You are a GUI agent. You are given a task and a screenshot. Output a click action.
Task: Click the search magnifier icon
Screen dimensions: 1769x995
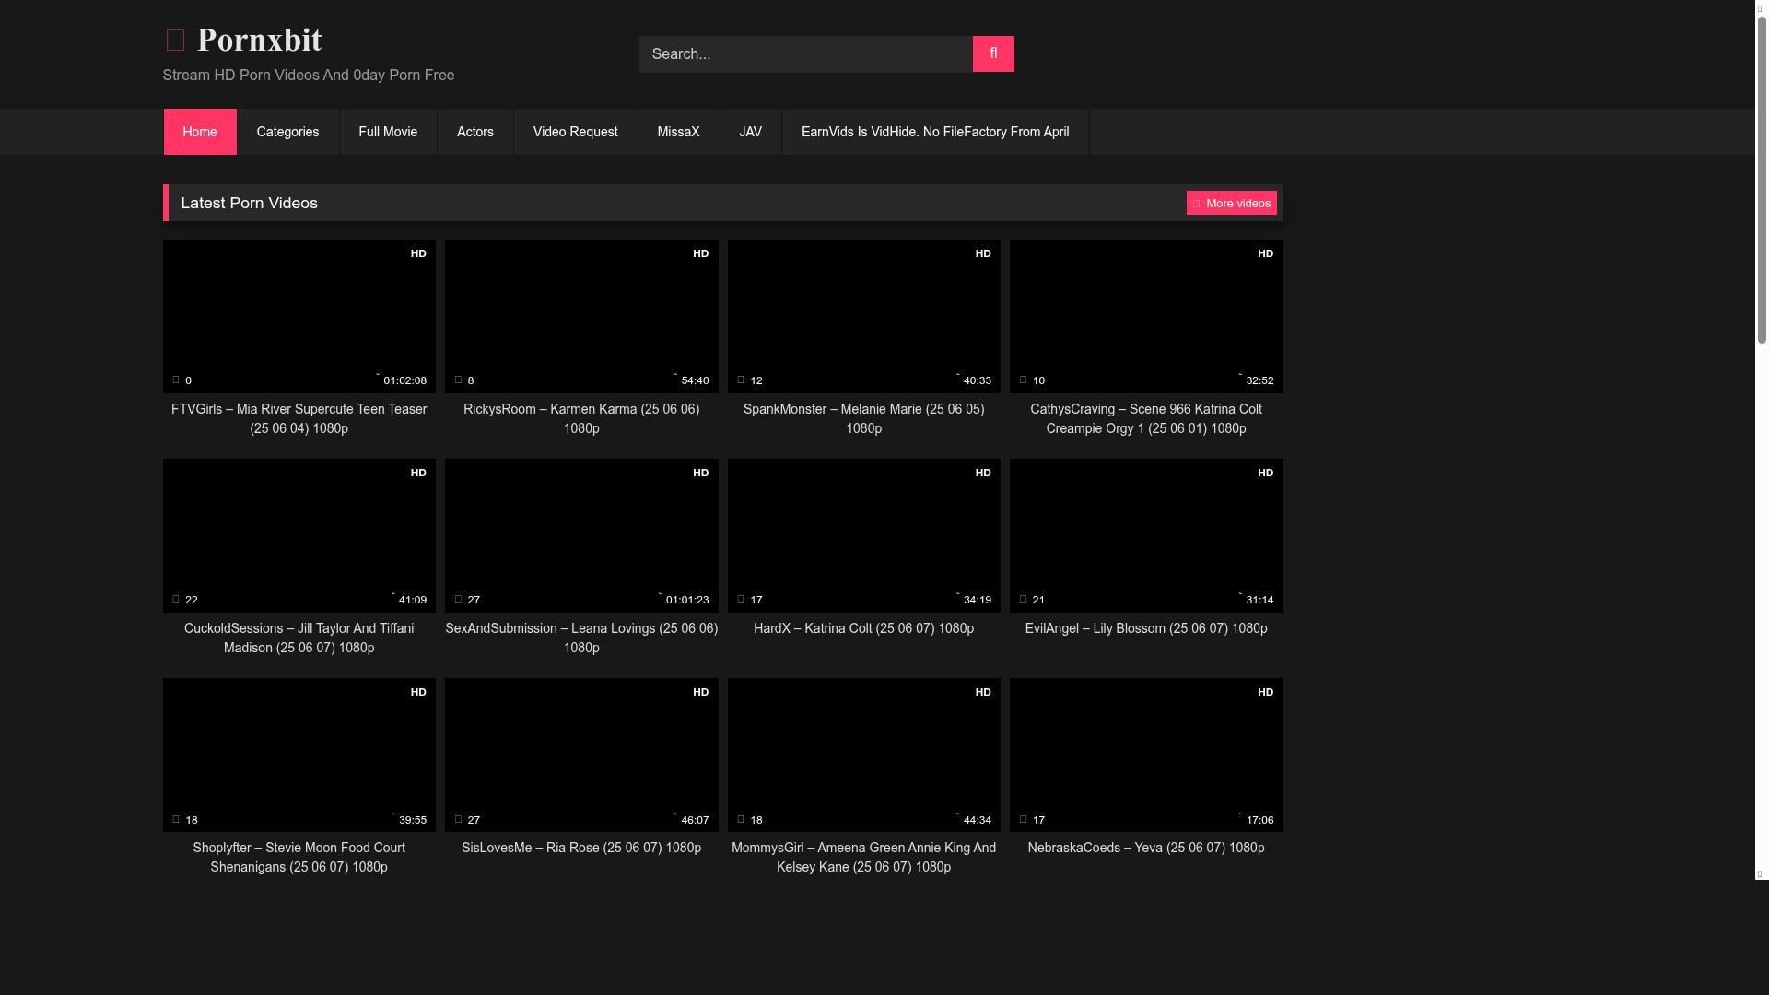click(x=992, y=53)
